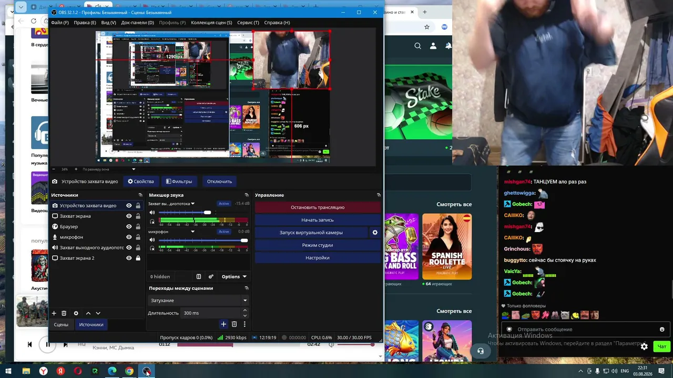Viewport: 673px width, 378px height.
Task: Pause the music player track
Action: (x=47, y=345)
